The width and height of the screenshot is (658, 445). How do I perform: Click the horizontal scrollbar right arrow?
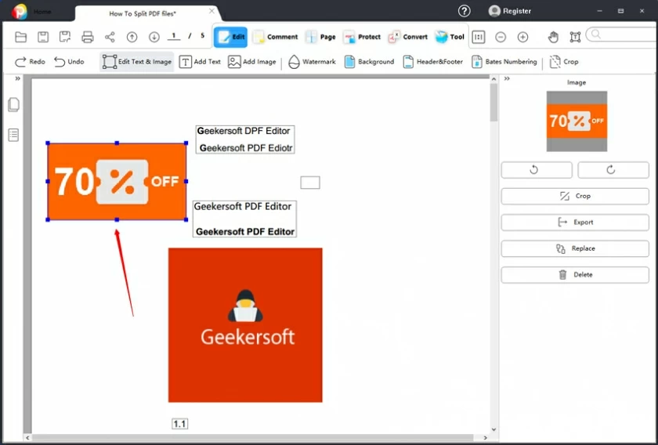tap(486, 437)
